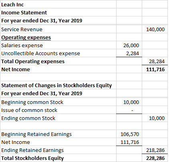This screenshot has height=162, width=169.
Task: Click the 'Issue of common stock' label
Action: pyautogui.click(x=29, y=110)
